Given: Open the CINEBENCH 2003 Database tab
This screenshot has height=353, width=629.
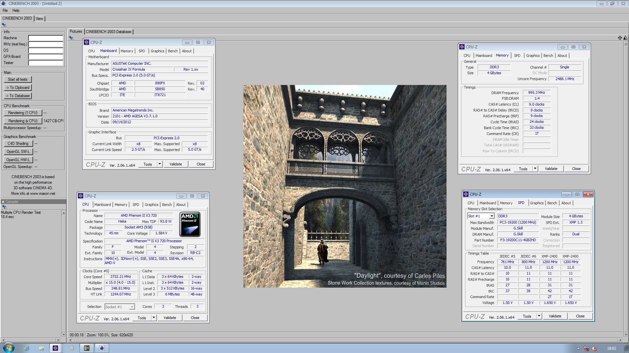Looking at the screenshot, I should tap(108, 32).
